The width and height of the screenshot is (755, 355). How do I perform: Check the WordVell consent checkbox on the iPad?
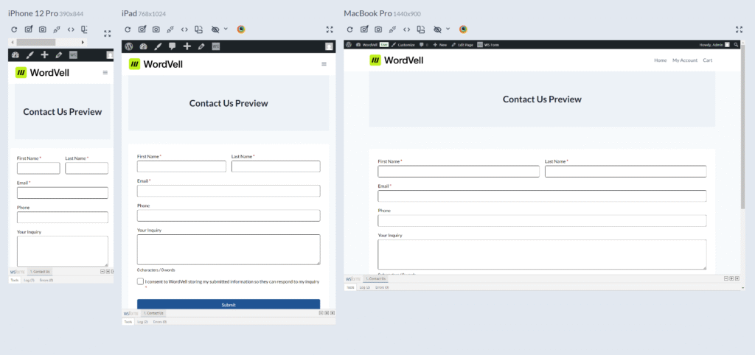point(140,281)
